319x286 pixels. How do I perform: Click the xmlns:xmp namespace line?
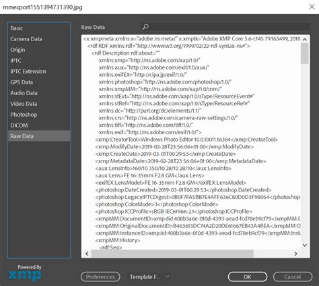click(149, 60)
